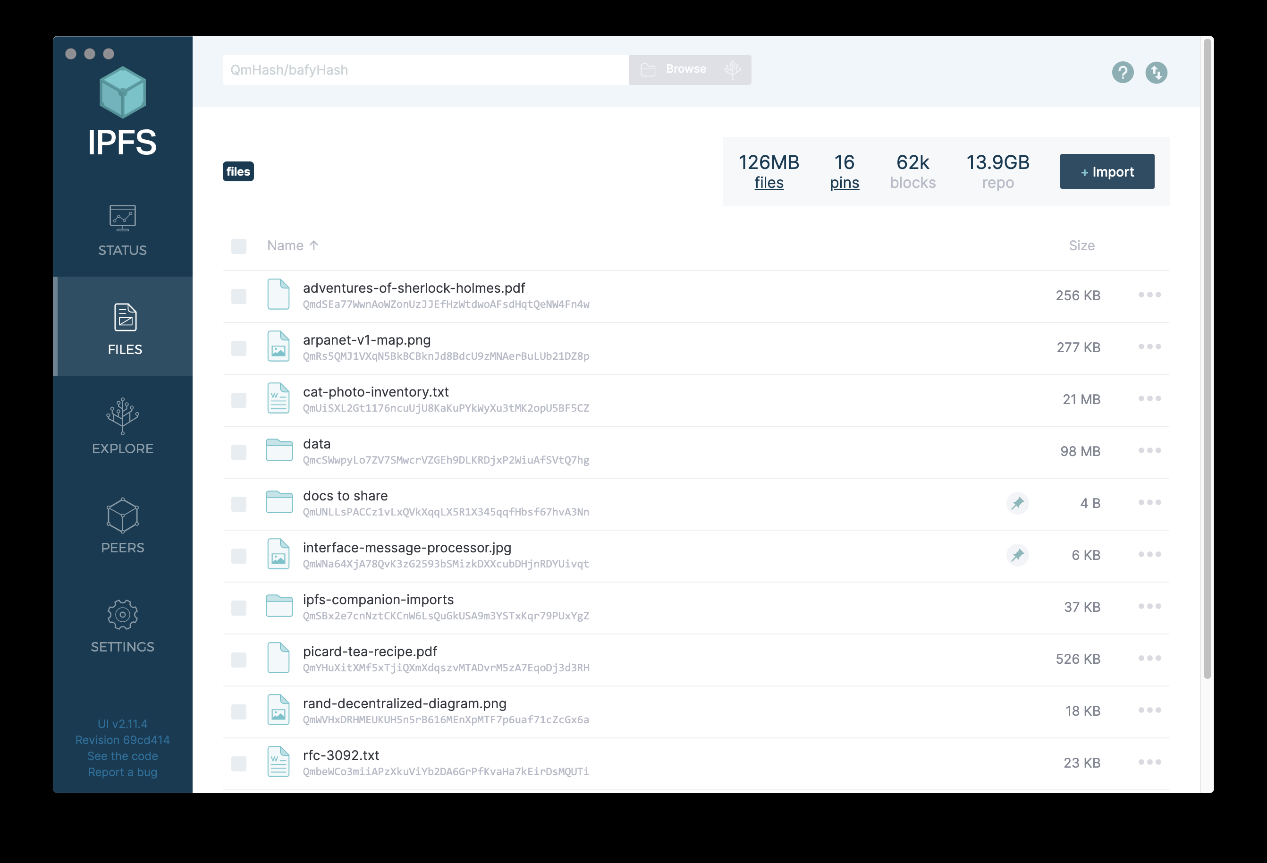Click the picard-tea-recipe.pdf file icon
The height and width of the screenshot is (863, 1267).
click(278, 658)
